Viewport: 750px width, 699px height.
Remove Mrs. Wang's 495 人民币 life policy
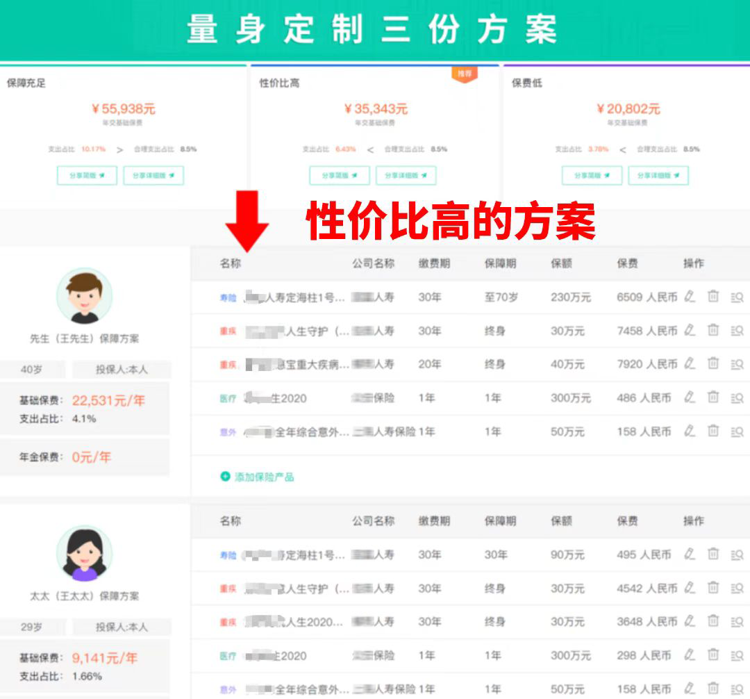713,554
